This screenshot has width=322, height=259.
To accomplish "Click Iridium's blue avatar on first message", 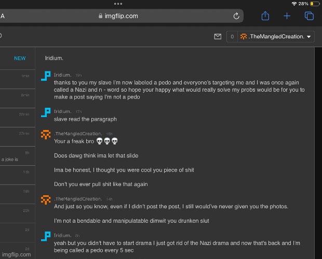I will (46, 77).
